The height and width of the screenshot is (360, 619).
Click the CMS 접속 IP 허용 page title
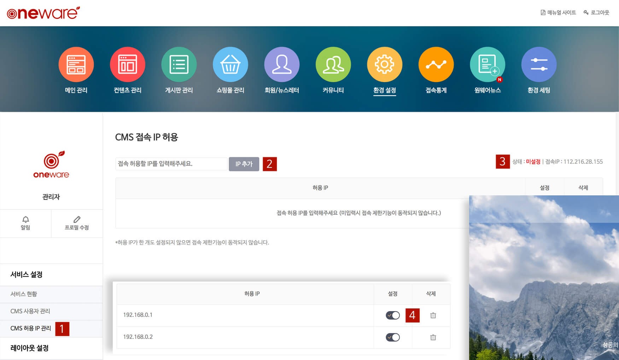coord(146,137)
